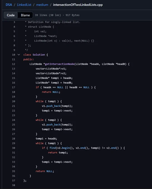The width and height of the screenshot is (152, 189).
Task: Open the DSA breadcrumb link
Action: [9, 5]
